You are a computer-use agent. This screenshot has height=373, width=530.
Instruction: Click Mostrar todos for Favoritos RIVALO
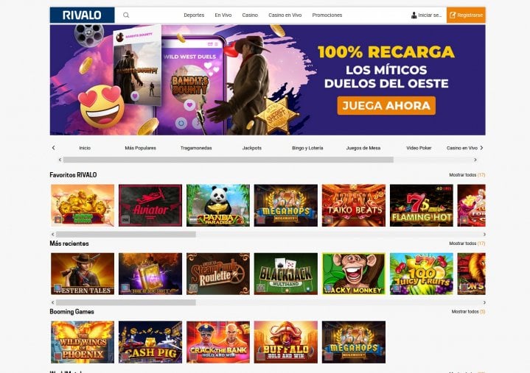tap(467, 174)
